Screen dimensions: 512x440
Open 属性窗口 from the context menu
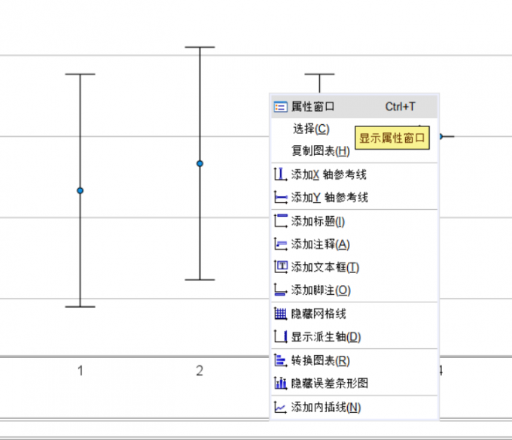pyautogui.click(x=355, y=107)
